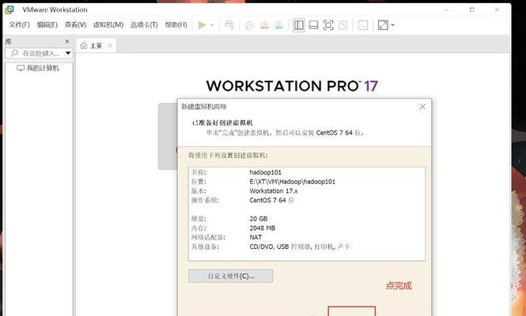
Task: Click the Unity mode icon
Action: coord(342,25)
